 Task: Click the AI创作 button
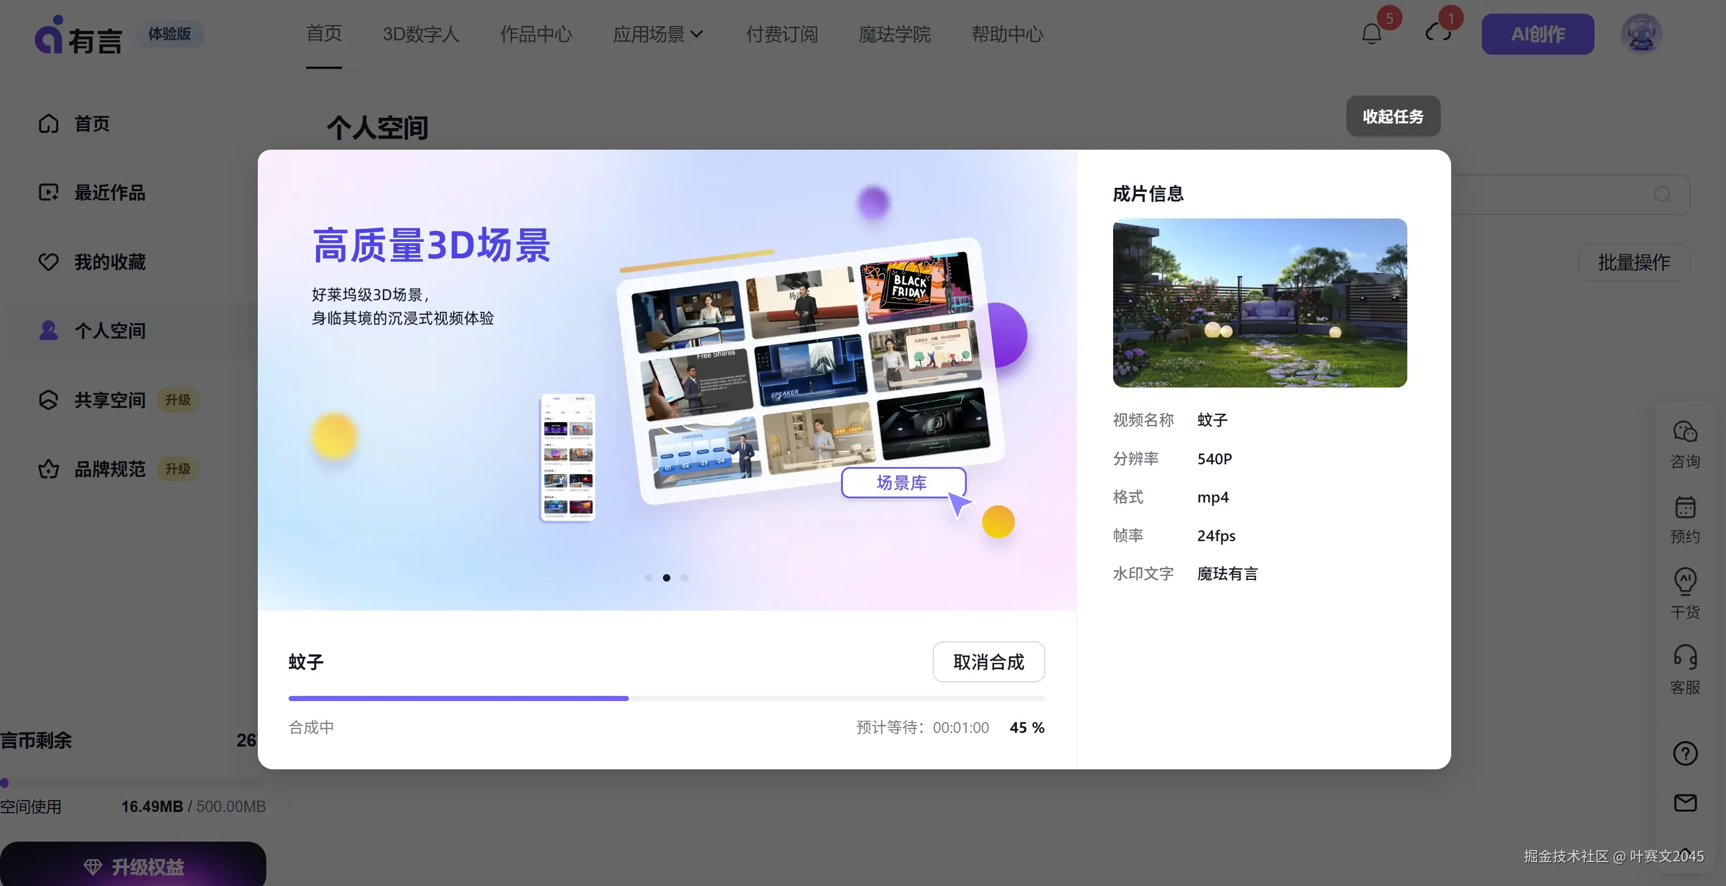coord(1537,34)
